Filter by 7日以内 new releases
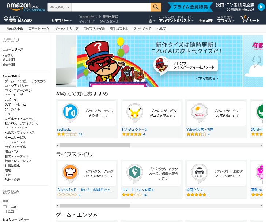Viewport: 266px width, 222px height. point(8,55)
